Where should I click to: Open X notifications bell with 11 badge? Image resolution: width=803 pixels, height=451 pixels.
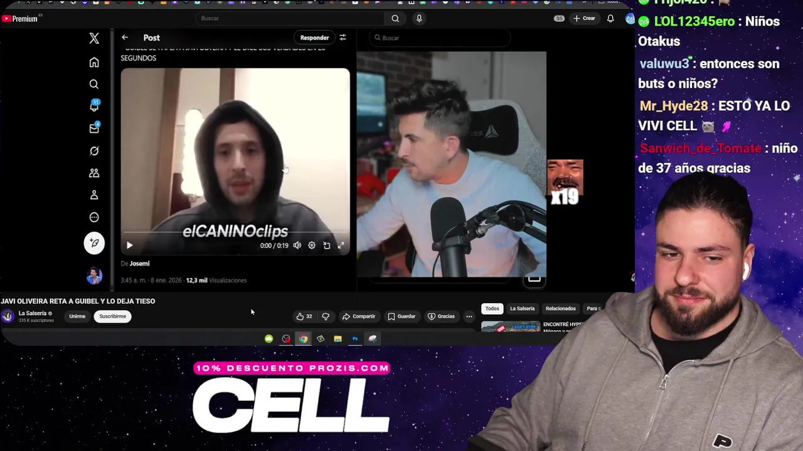[94, 106]
